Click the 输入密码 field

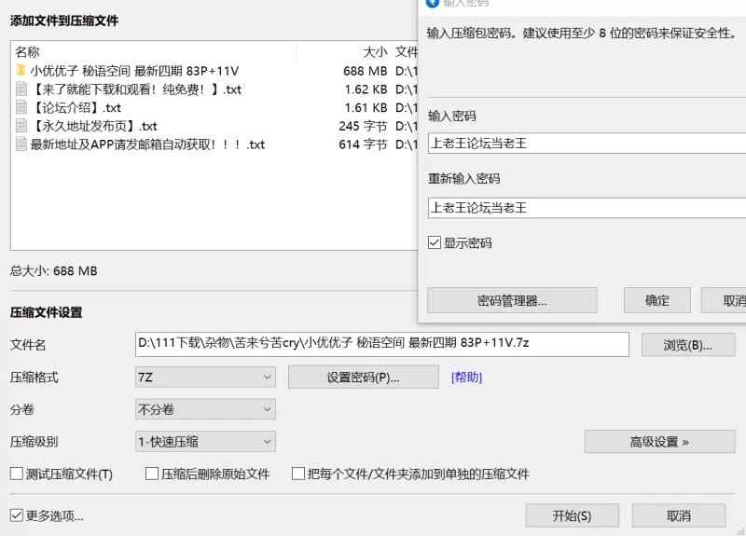pos(587,144)
